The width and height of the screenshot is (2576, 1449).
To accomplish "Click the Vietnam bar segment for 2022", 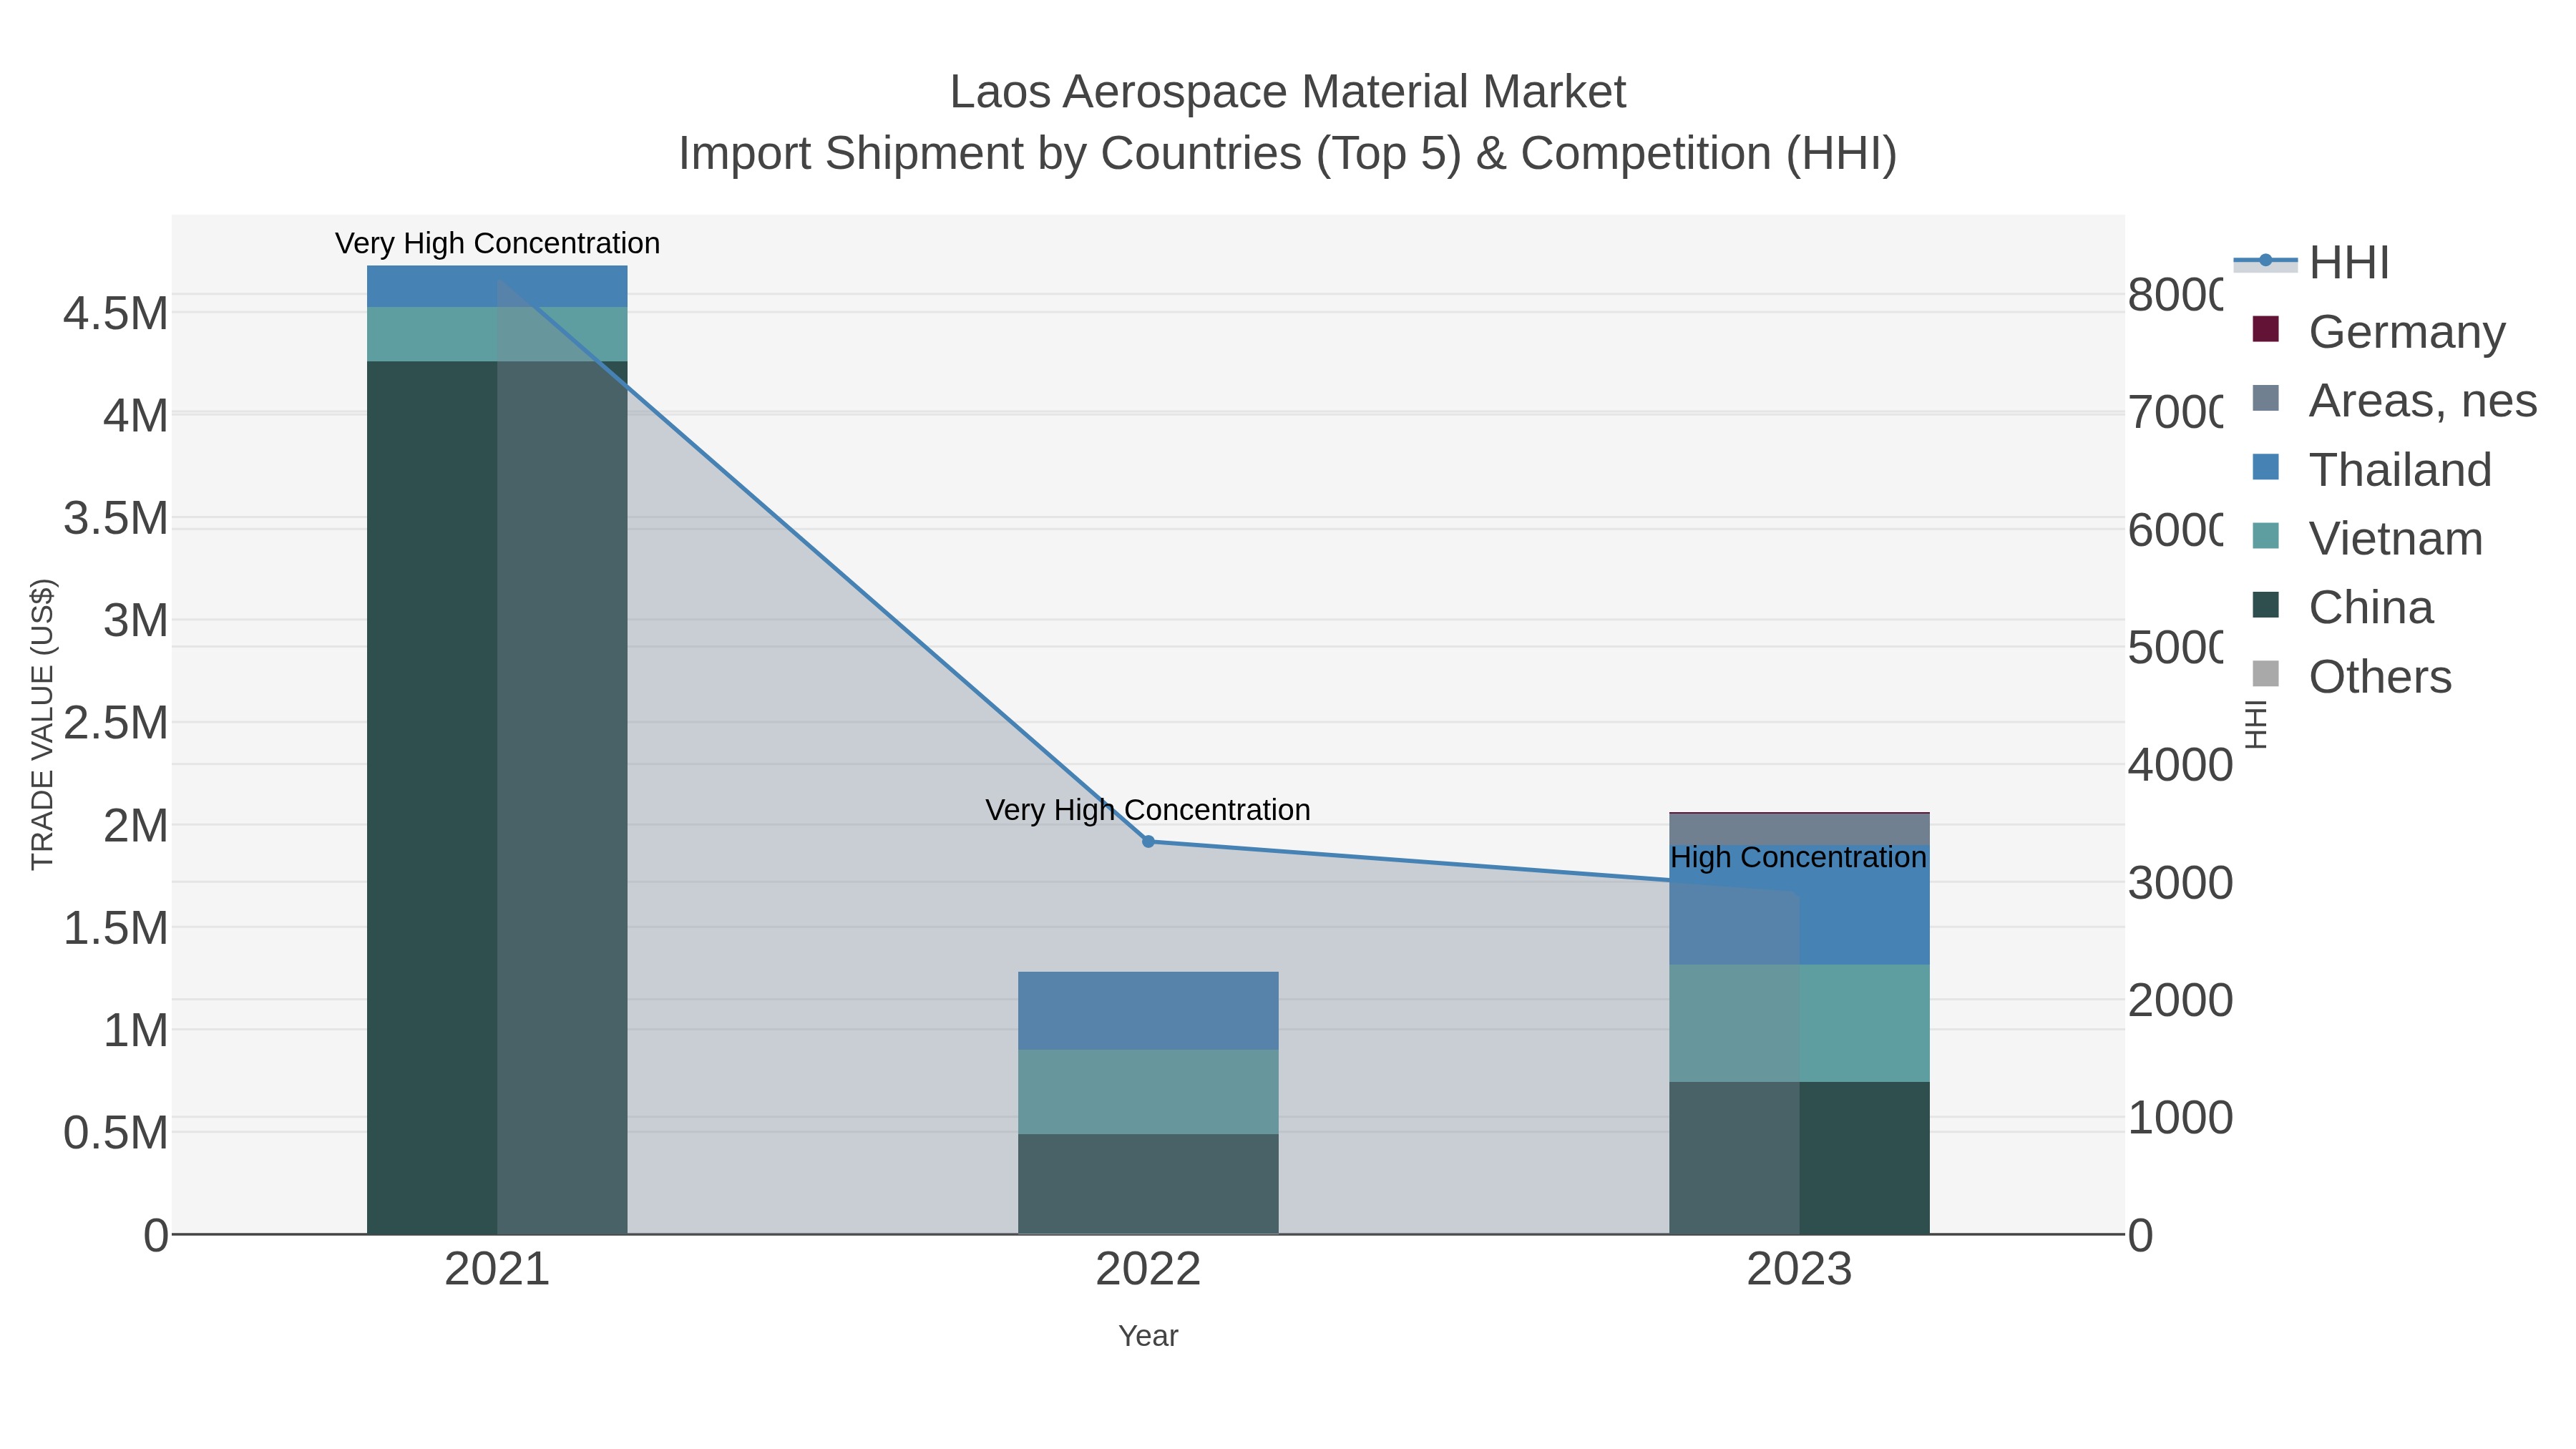I will (1148, 1092).
